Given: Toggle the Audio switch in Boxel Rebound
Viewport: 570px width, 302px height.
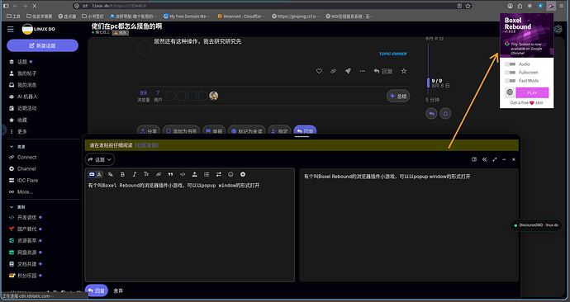Looking at the screenshot, I should tap(511, 64).
